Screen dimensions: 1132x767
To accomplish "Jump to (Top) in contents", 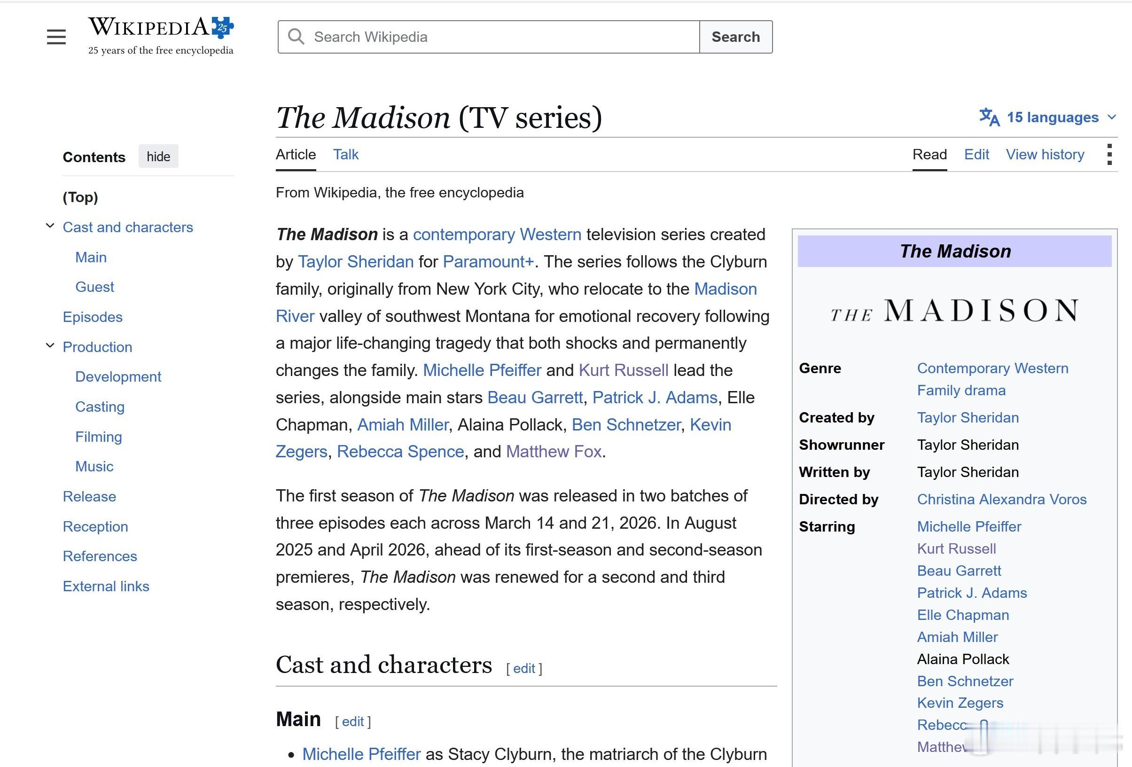I will (x=80, y=197).
